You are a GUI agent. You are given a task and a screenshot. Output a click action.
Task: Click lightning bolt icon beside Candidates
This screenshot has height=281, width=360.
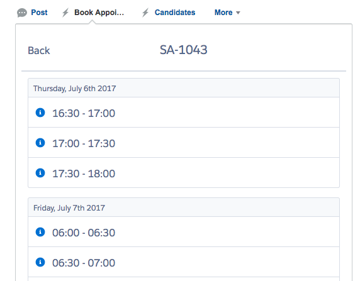[x=145, y=13]
